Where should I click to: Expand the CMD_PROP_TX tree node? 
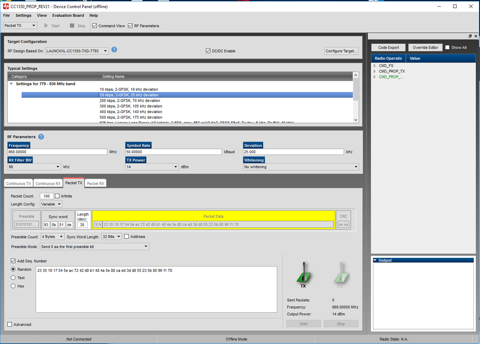[375, 71]
